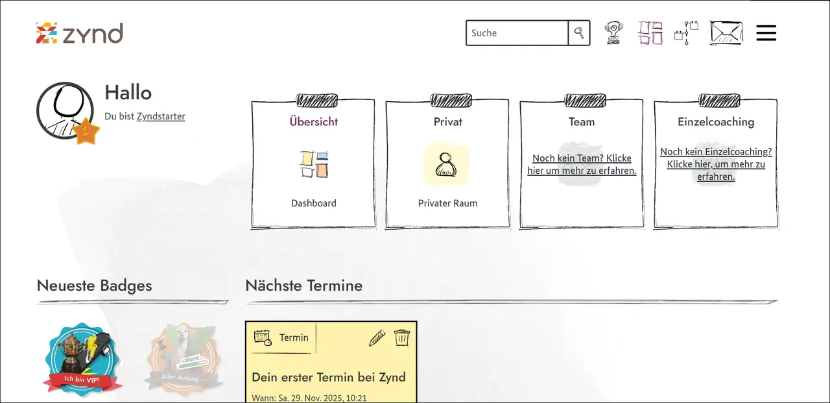Select the Privat card heading
Image resolution: width=830 pixels, height=403 pixels.
coord(448,121)
